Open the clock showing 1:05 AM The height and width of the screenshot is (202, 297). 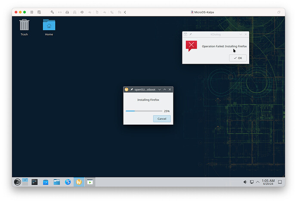268,182
